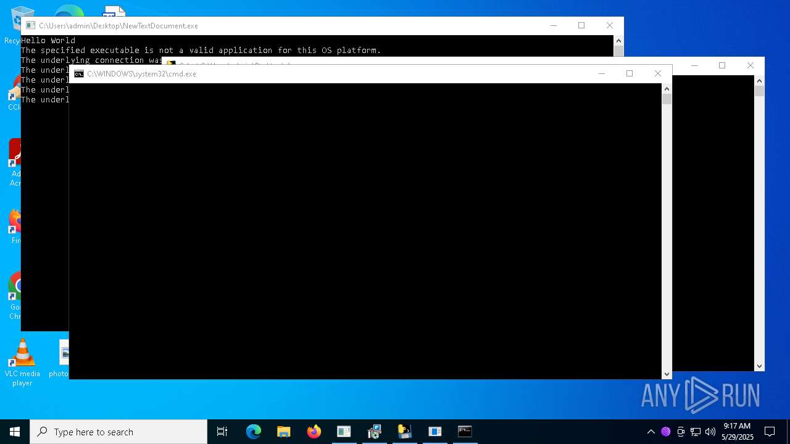790x444 pixels.
Task: Click 'not a valid application' console line
Action: [x=201, y=51]
